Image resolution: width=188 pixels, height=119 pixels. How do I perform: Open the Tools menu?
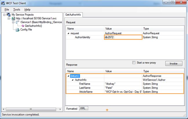[x=17, y=10]
